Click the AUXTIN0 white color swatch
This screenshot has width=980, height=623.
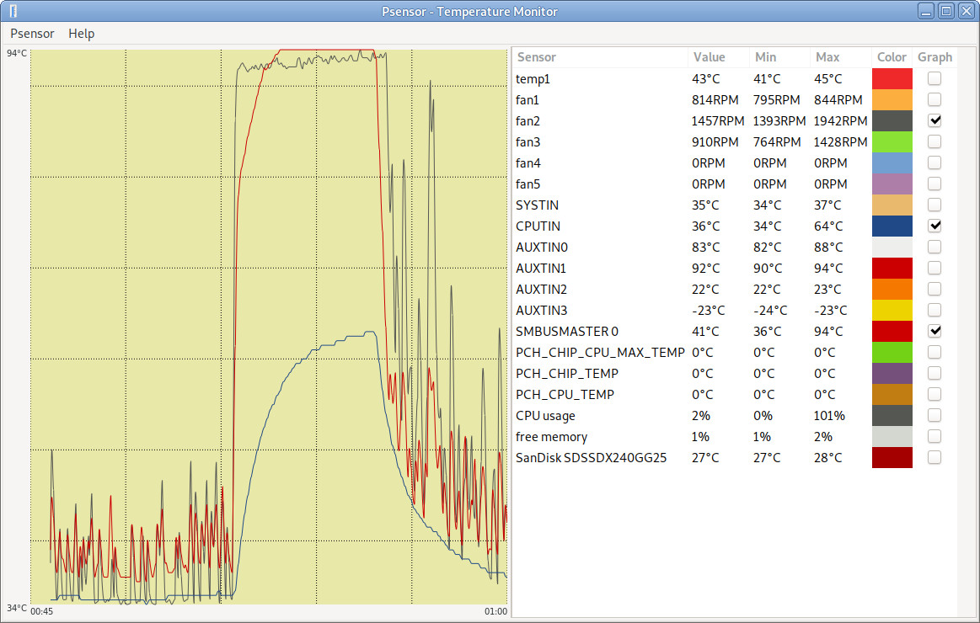click(x=892, y=248)
